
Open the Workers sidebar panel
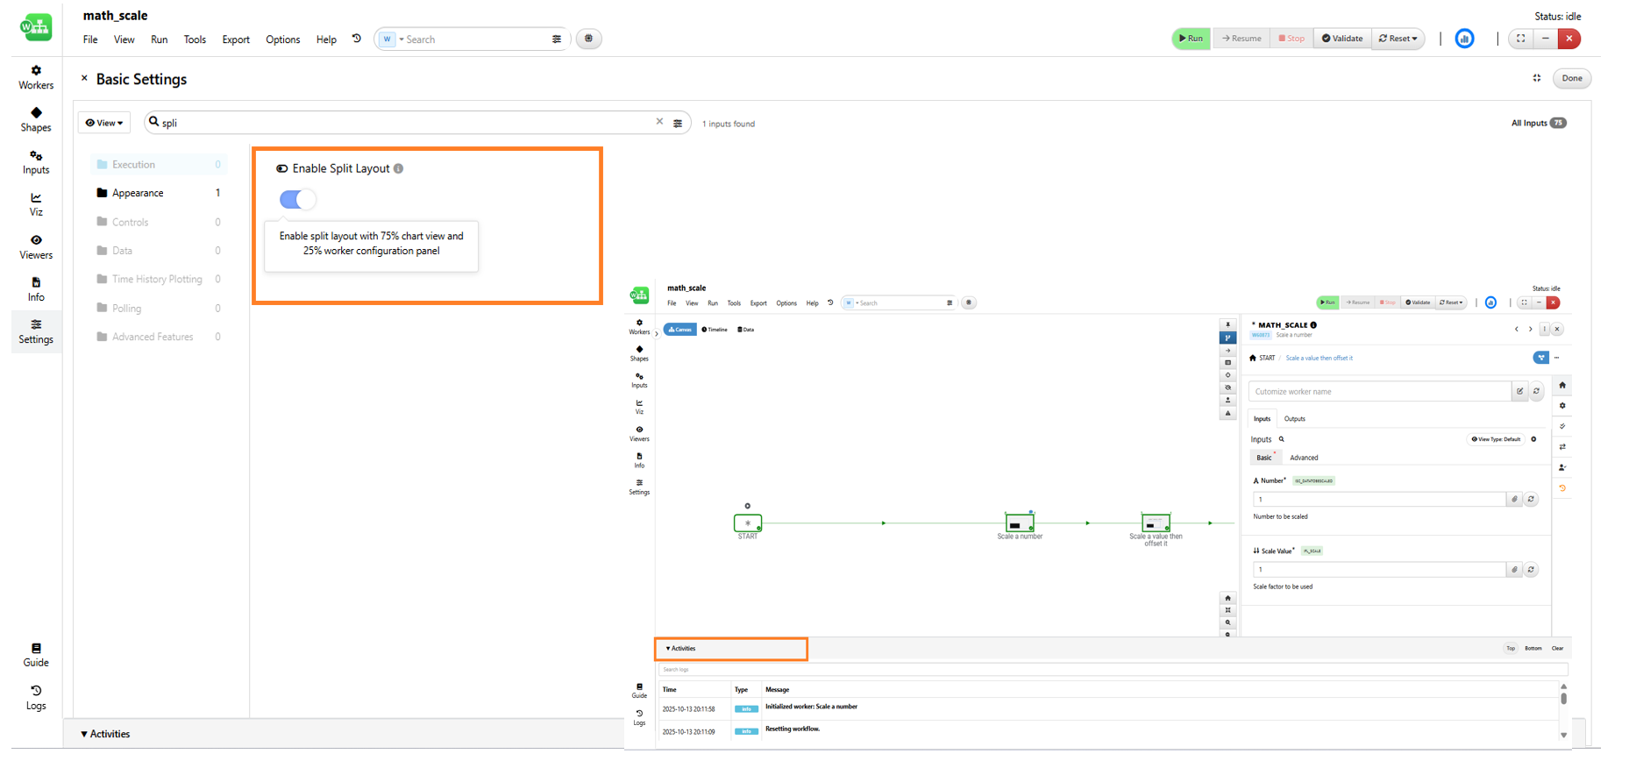tap(36, 77)
